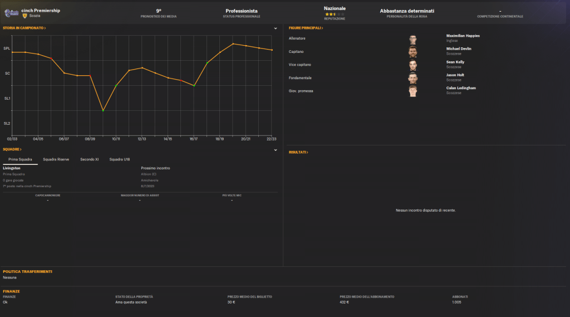
Task: Open the Risultati section link
Action: pos(298,152)
